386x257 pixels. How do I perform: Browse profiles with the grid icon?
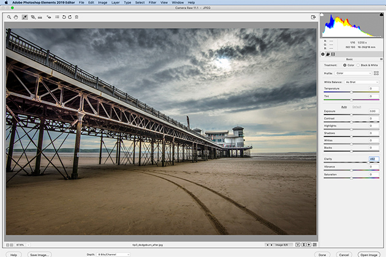(x=376, y=73)
